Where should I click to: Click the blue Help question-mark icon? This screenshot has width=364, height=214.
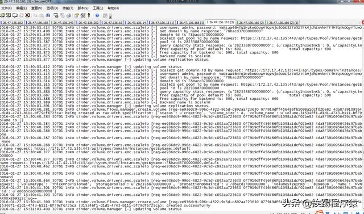click(x=97, y=15)
